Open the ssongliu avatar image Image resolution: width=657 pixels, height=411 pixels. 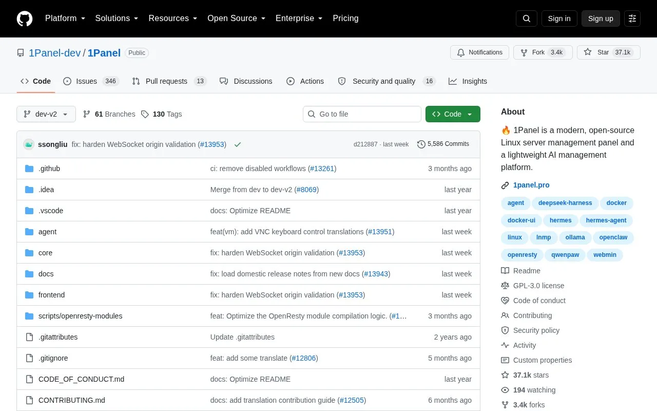tap(29, 144)
